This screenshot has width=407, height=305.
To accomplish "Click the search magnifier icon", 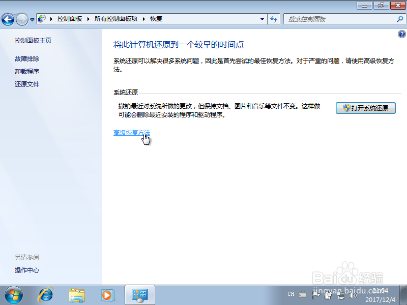I will click(399, 19).
